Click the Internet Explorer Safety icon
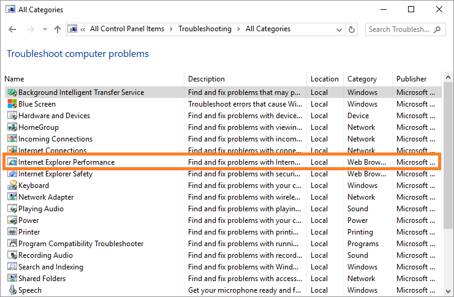This screenshot has width=454, height=297. (x=12, y=174)
